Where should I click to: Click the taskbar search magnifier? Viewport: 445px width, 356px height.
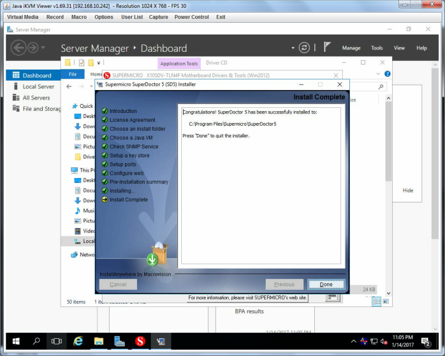[36, 341]
